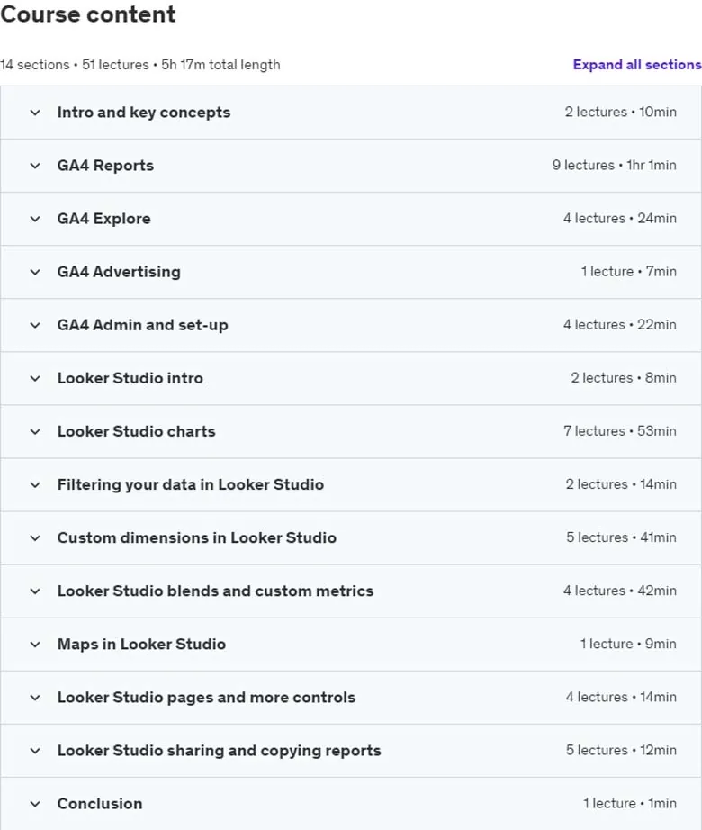Expand the Conclusion section chevron

[35, 804]
